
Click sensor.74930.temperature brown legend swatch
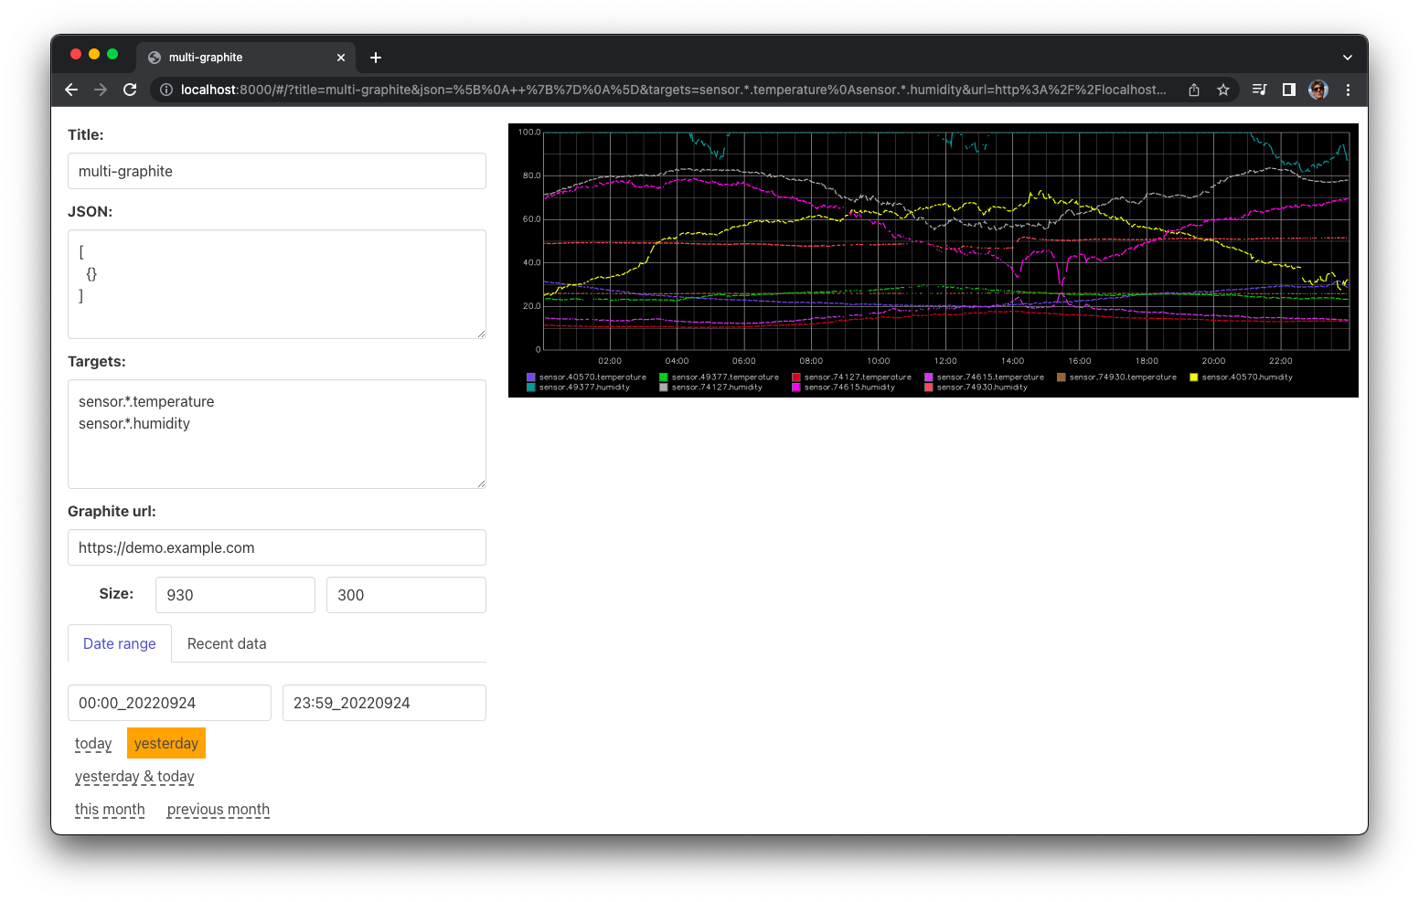(1062, 377)
